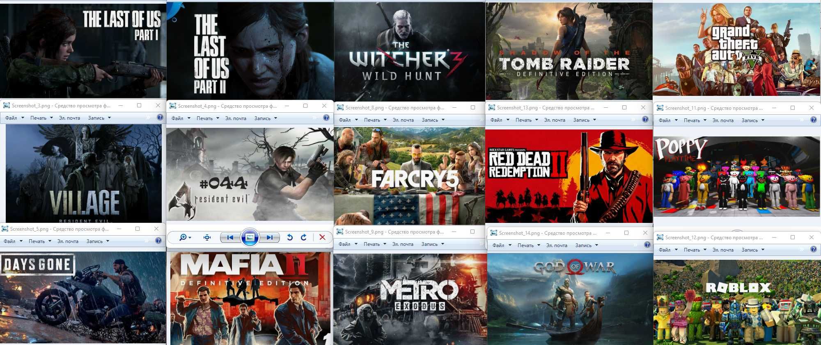The width and height of the screenshot is (821, 345).
Task: Click the Poppy Playtime image
Action: coord(737,177)
